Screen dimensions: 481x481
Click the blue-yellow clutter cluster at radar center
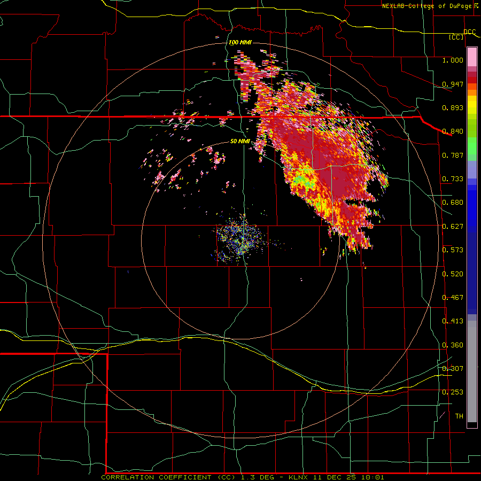point(241,240)
